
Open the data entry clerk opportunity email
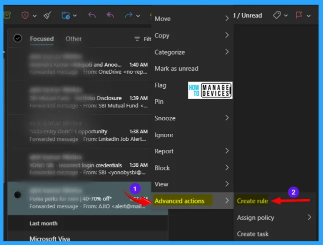point(79,131)
